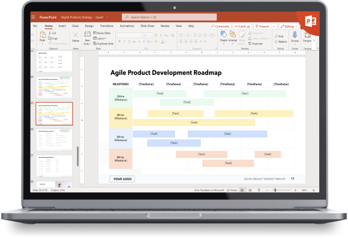
Task: Click the Present button
Action: (262, 26)
